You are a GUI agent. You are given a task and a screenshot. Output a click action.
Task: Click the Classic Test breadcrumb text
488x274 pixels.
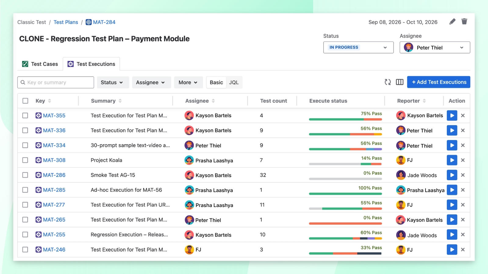tap(32, 22)
